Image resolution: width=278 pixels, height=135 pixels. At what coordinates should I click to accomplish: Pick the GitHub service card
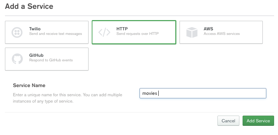tap(47, 59)
